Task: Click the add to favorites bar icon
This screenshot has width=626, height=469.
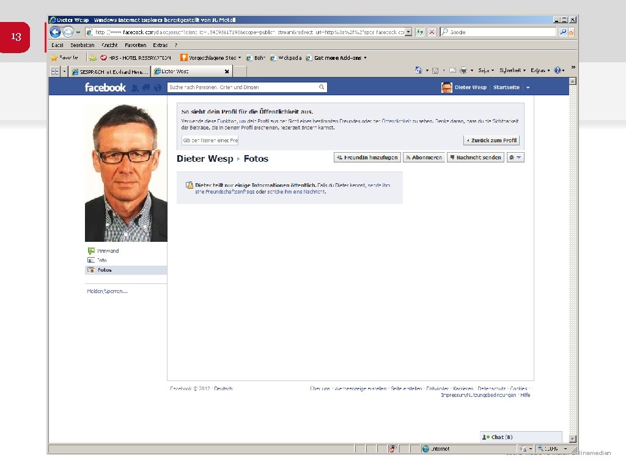Action: [93, 58]
